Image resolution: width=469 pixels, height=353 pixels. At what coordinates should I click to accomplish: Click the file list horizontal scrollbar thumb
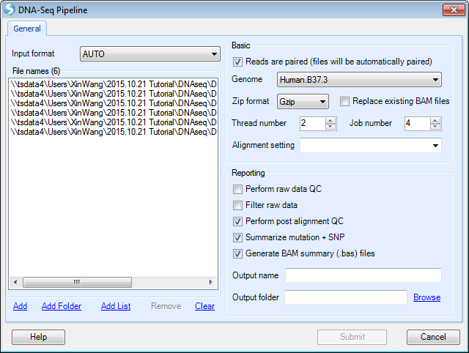click(77, 282)
